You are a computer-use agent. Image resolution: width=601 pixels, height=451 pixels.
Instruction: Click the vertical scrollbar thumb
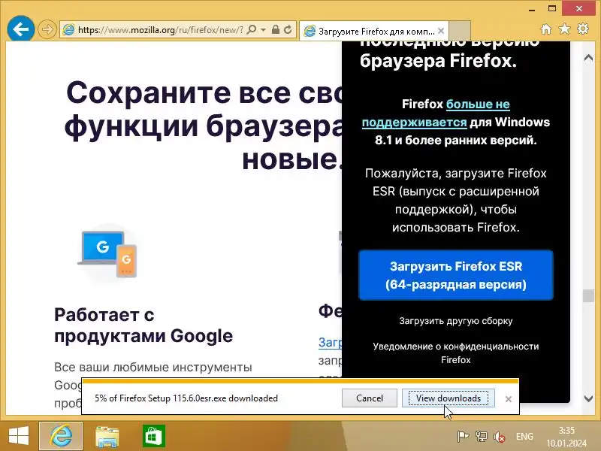point(588,295)
